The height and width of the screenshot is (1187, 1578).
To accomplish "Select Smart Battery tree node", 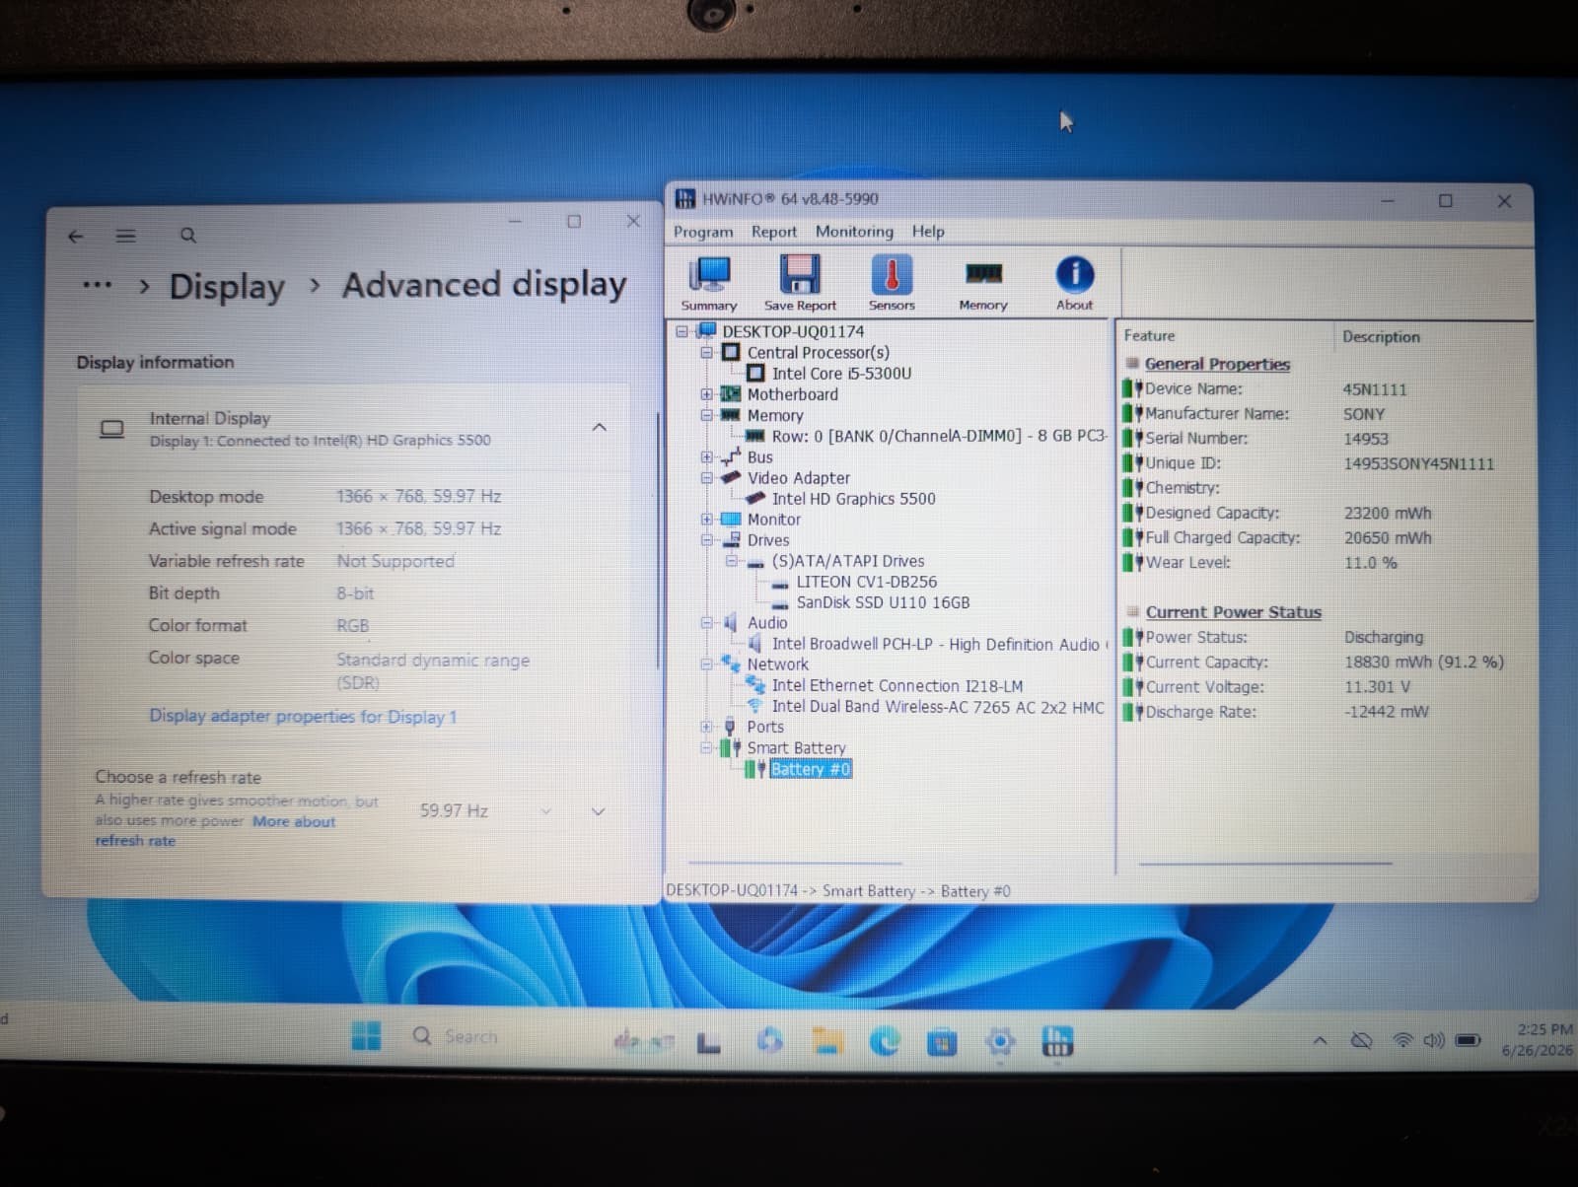I will pos(796,748).
